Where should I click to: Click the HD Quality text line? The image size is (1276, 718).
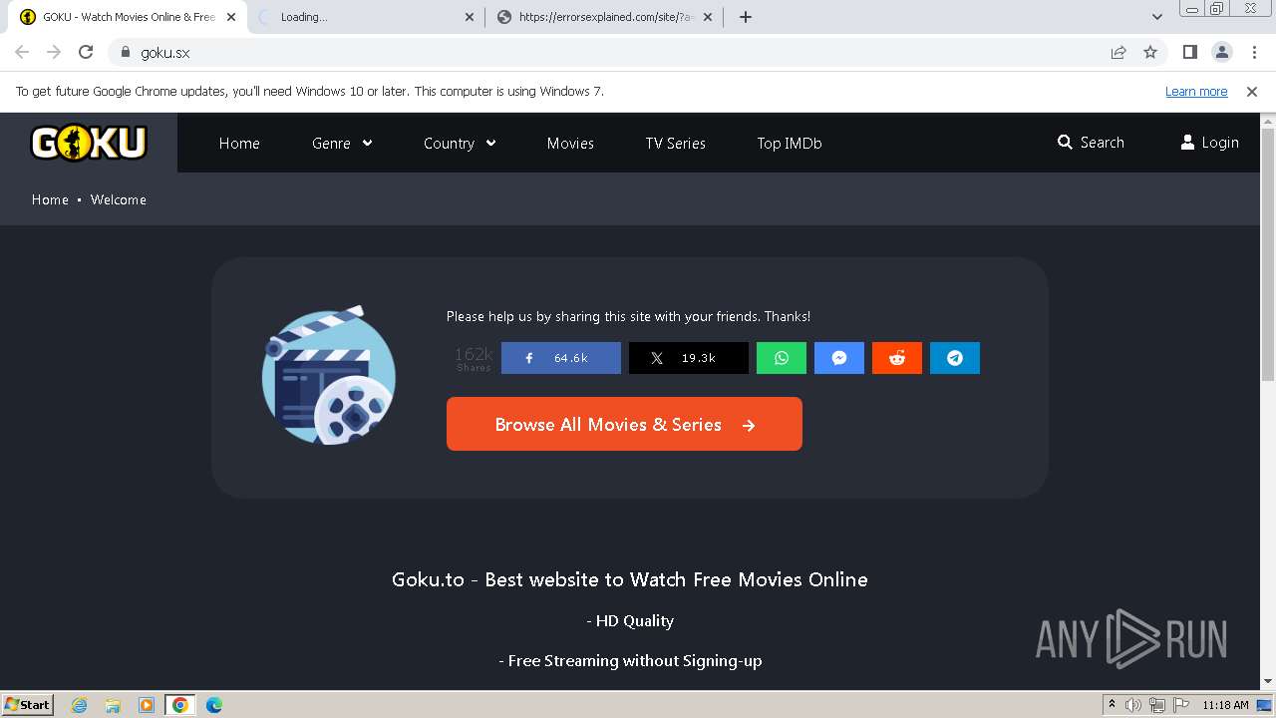click(x=630, y=620)
